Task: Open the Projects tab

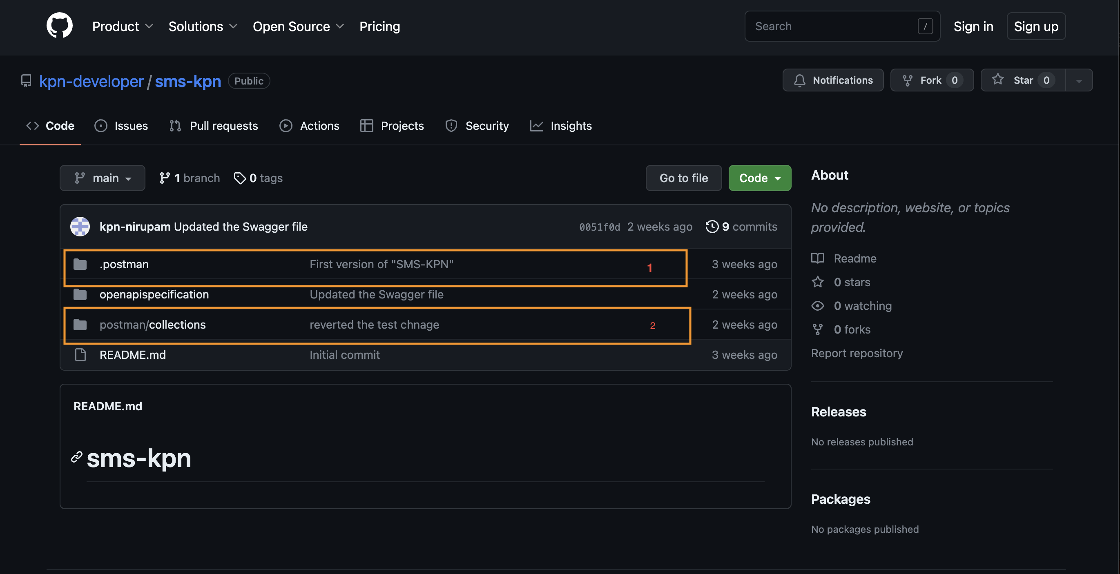Action: (x=392, y=126)
